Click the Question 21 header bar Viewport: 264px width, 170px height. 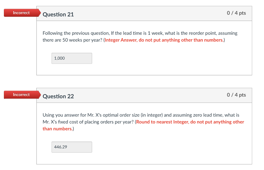point(144,13)
